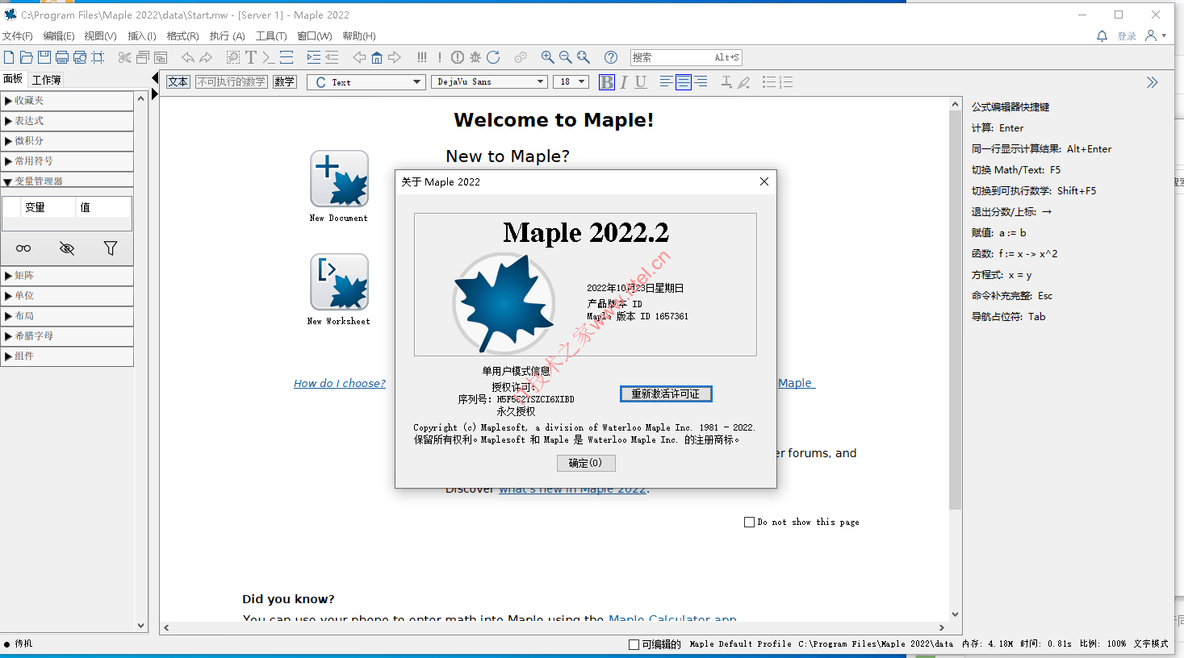Screen dimensions: 1184x658
Task: Outdent the section
Action: coord(332,57)
